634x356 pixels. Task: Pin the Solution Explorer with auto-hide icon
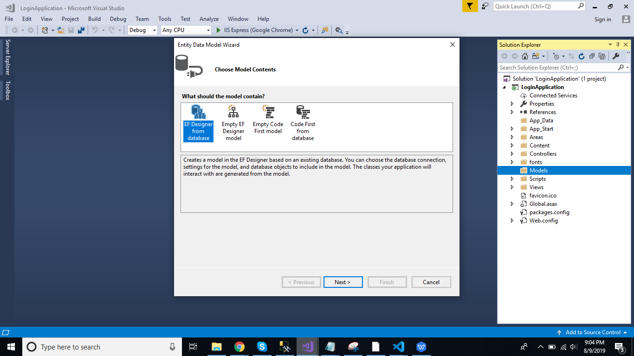click(618, 45)
